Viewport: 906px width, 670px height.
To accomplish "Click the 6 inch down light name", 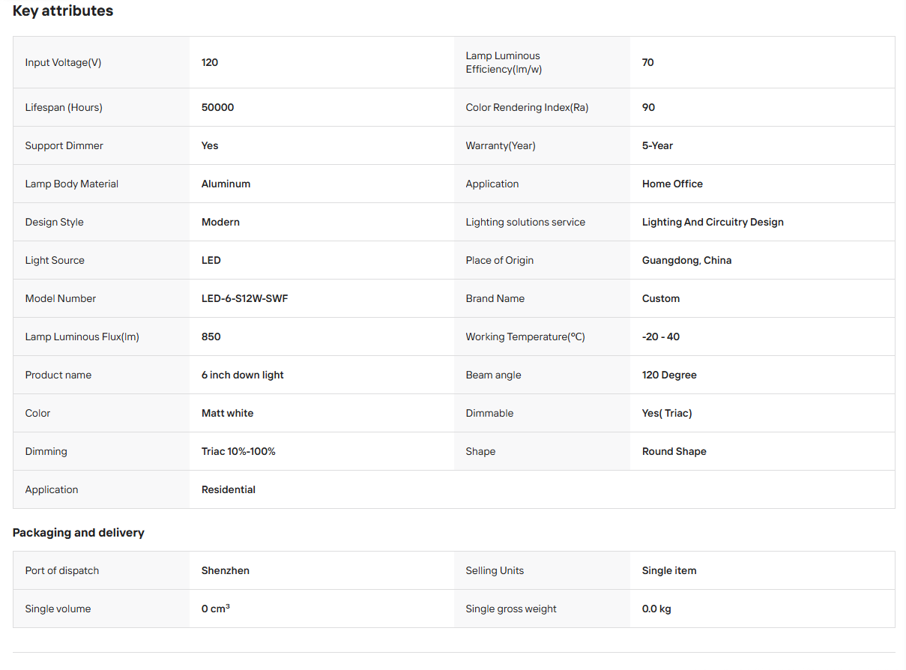I will point(243,375).
